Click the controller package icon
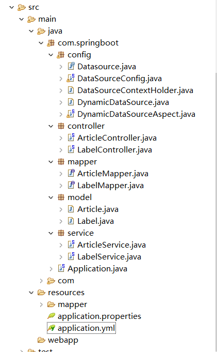The image size is (217, 352). coord(61,126)
